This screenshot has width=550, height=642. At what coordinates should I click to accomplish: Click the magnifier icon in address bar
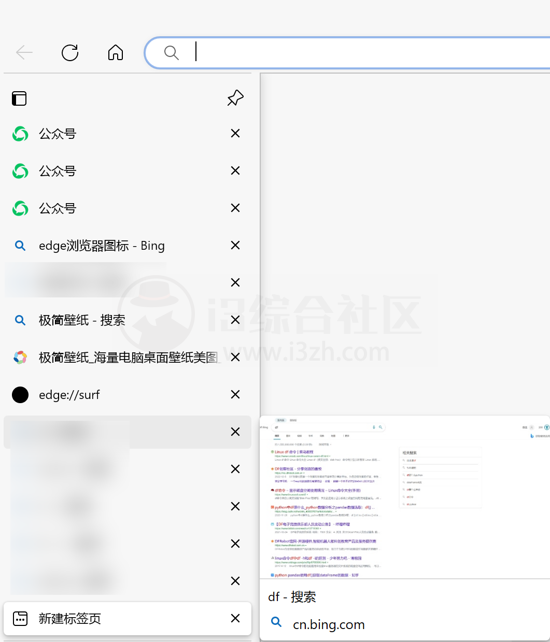click(172, 52)
